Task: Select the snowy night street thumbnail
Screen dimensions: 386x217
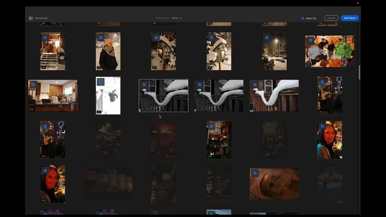Action: click(x=274, y=51)
